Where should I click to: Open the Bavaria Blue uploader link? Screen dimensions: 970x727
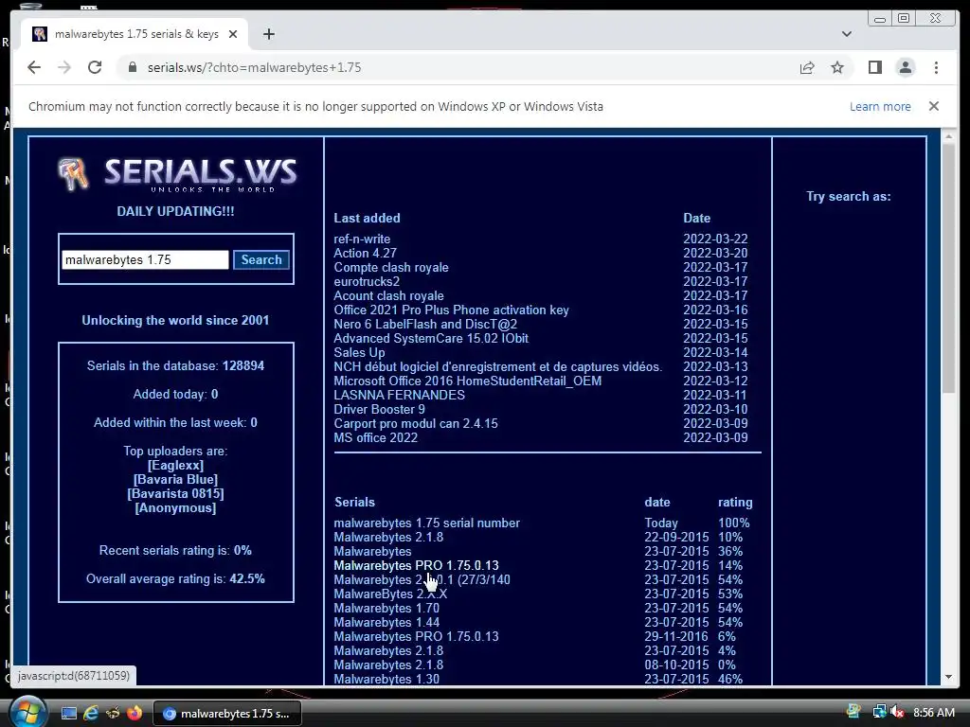point(175,479)
